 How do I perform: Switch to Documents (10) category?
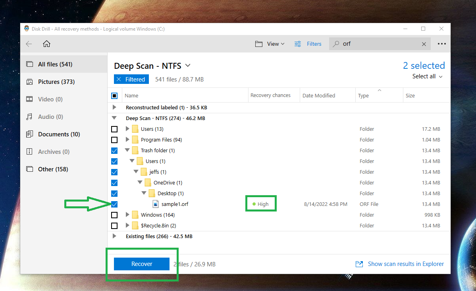(64, 134)
